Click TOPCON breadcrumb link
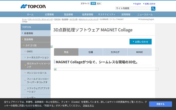 pos(57,19)
